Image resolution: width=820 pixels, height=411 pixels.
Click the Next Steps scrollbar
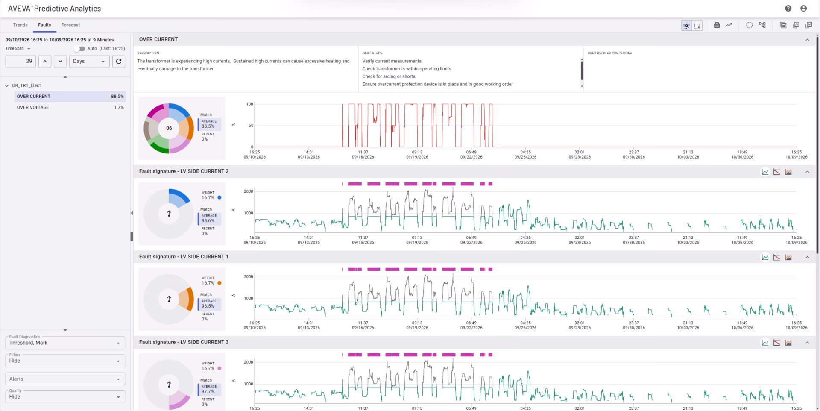(582, 71)
